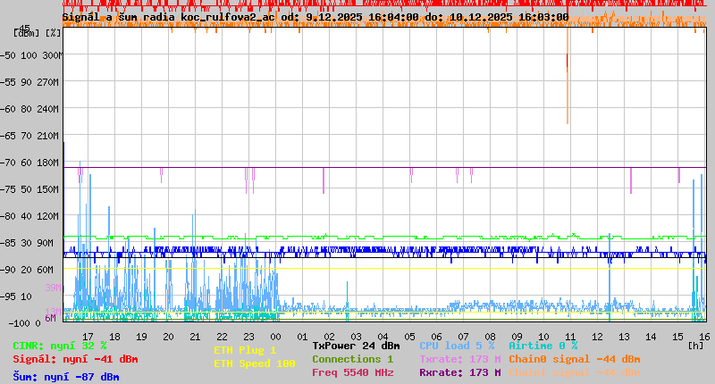Click the 'Txrate: 173 M' legend label
This screenshot has width=715, height=384.
tap(460, 359)
